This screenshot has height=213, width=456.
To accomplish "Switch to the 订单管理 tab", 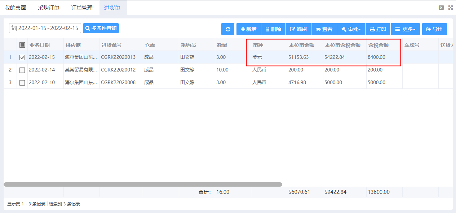I will click(82, 8).
